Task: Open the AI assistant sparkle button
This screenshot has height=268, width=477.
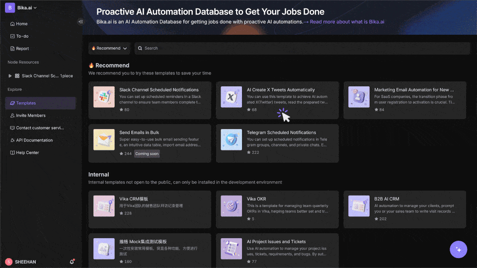Action: pos(459,250)
